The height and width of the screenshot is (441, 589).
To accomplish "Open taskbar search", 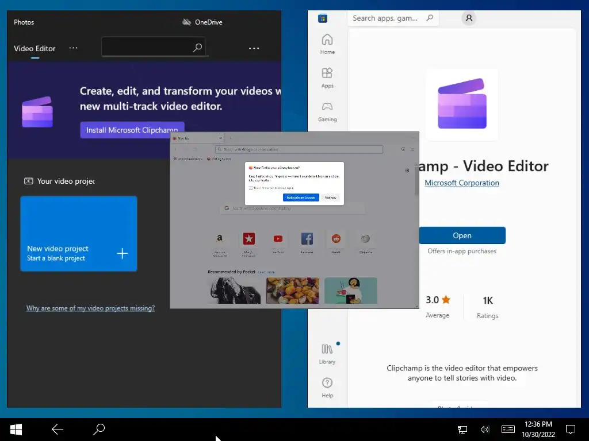I will (x=99, y=430).
